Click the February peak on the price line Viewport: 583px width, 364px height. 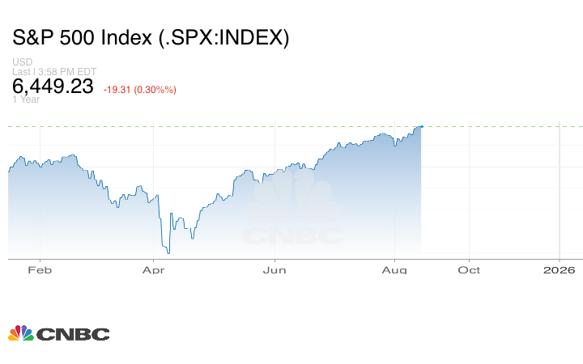[74, 154]
